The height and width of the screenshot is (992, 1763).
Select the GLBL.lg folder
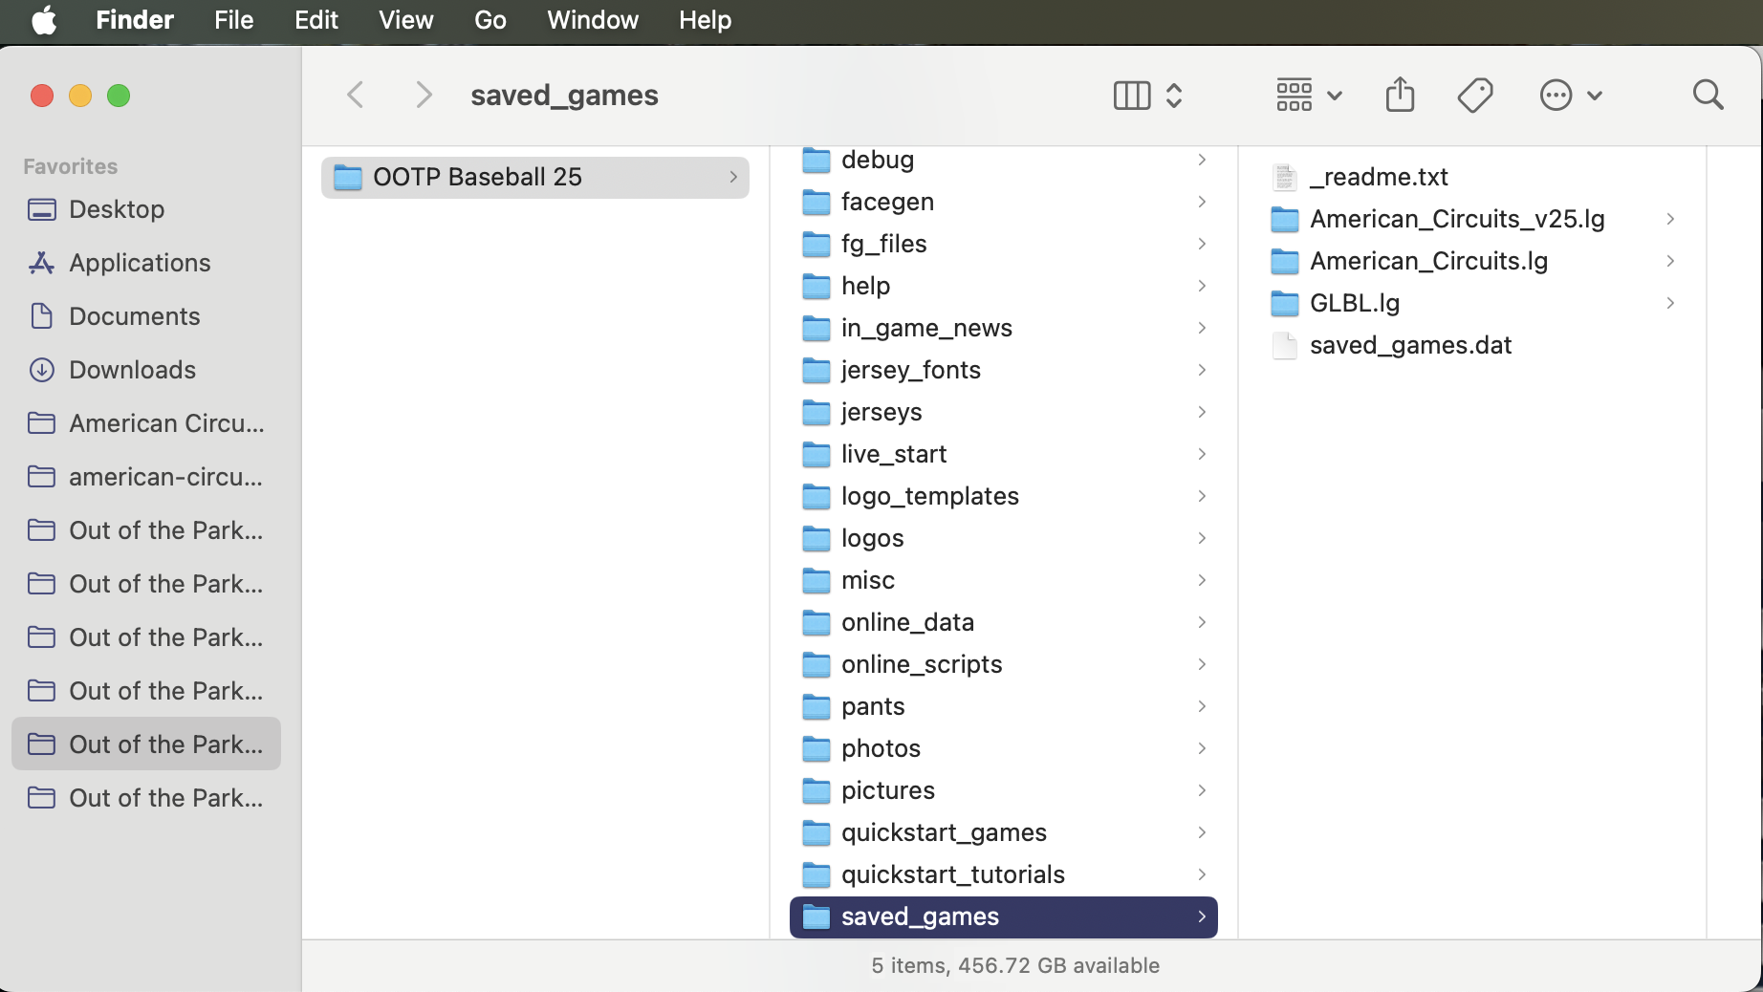point(1472,303)
